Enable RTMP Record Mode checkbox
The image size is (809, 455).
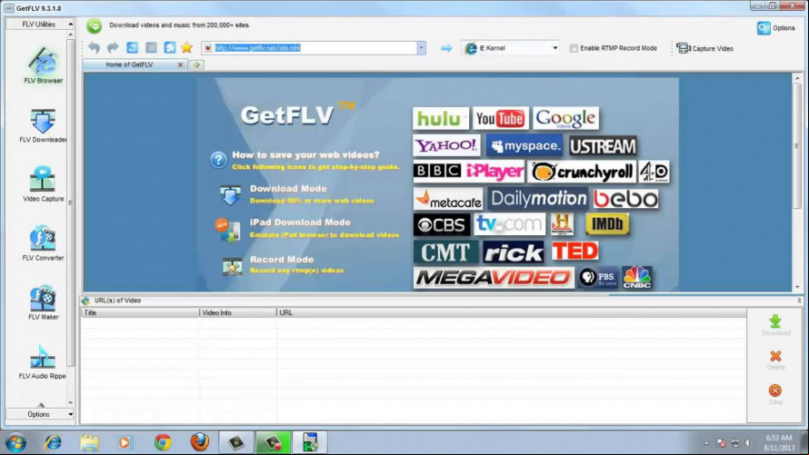[574, 48]
